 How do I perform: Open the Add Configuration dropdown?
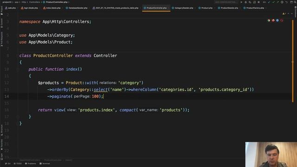tap(226, 2)
